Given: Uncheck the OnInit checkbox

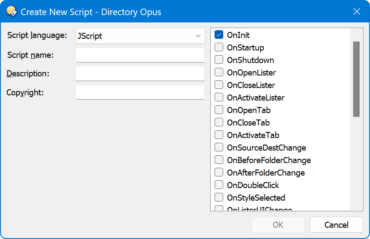Looking at the screenshot, I should click(x=219, y=35).
